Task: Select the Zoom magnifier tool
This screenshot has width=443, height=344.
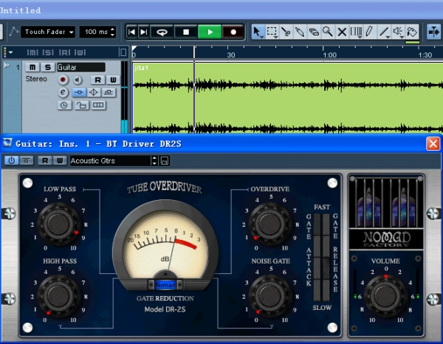Action: 328,32
